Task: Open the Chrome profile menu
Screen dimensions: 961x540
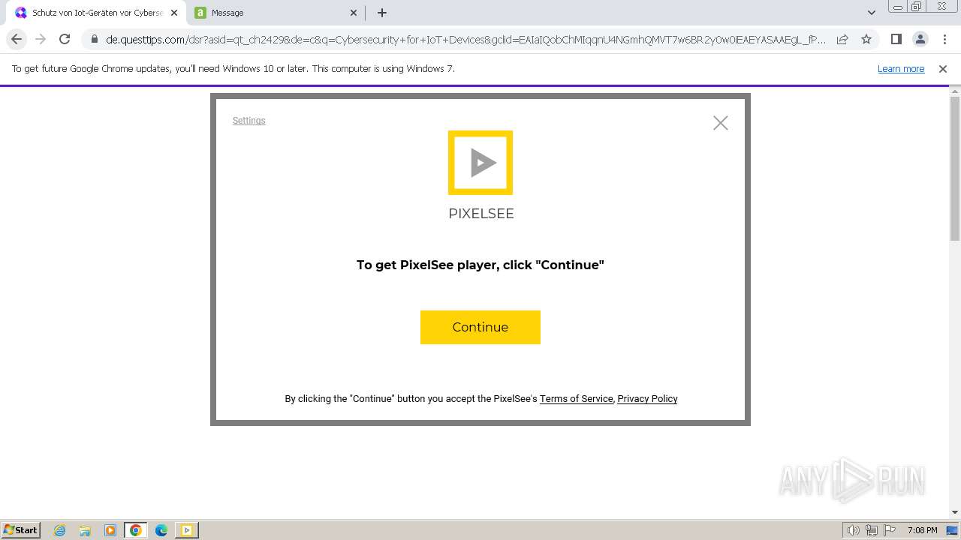Action: (920, 39)
